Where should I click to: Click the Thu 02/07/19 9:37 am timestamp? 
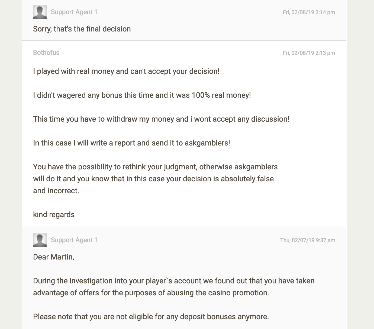tap(308, 240)
